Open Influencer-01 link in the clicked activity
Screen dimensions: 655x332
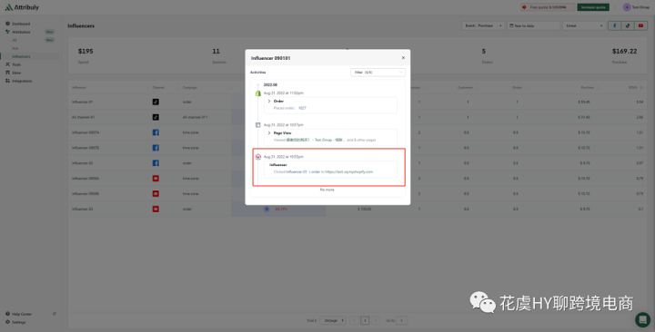point(297,171)
